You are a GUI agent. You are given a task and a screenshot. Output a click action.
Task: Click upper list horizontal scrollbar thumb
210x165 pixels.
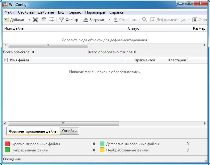pos(48,45)
